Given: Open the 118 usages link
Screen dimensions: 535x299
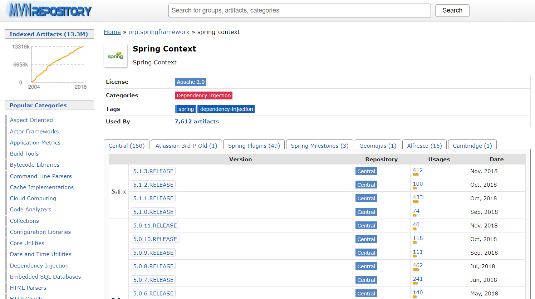Looking at the screenshot, I should click(x=418, y=238).
